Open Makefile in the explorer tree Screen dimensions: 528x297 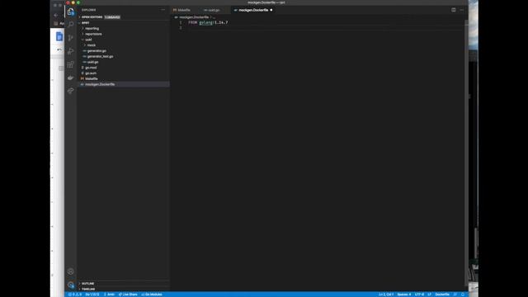tap(92, 79)
